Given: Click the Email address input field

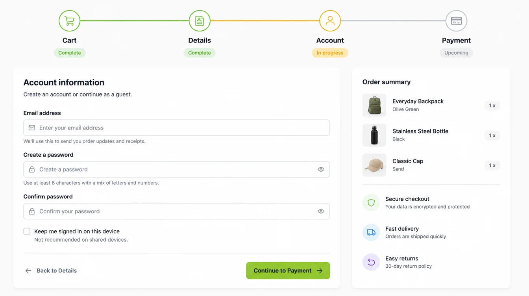Looking at the screenshot, I should (x=176, y=128).
